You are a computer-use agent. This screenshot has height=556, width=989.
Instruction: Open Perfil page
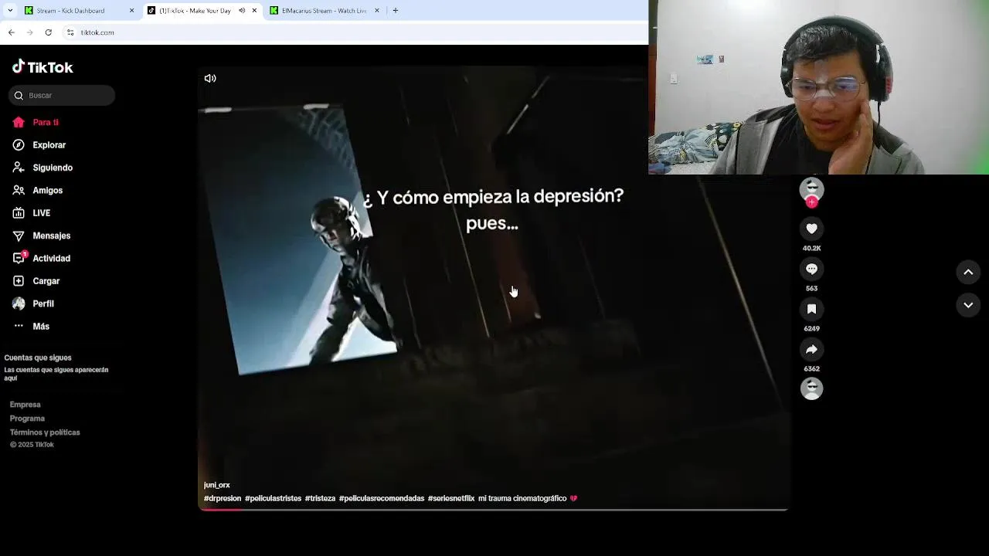(33, 303)
